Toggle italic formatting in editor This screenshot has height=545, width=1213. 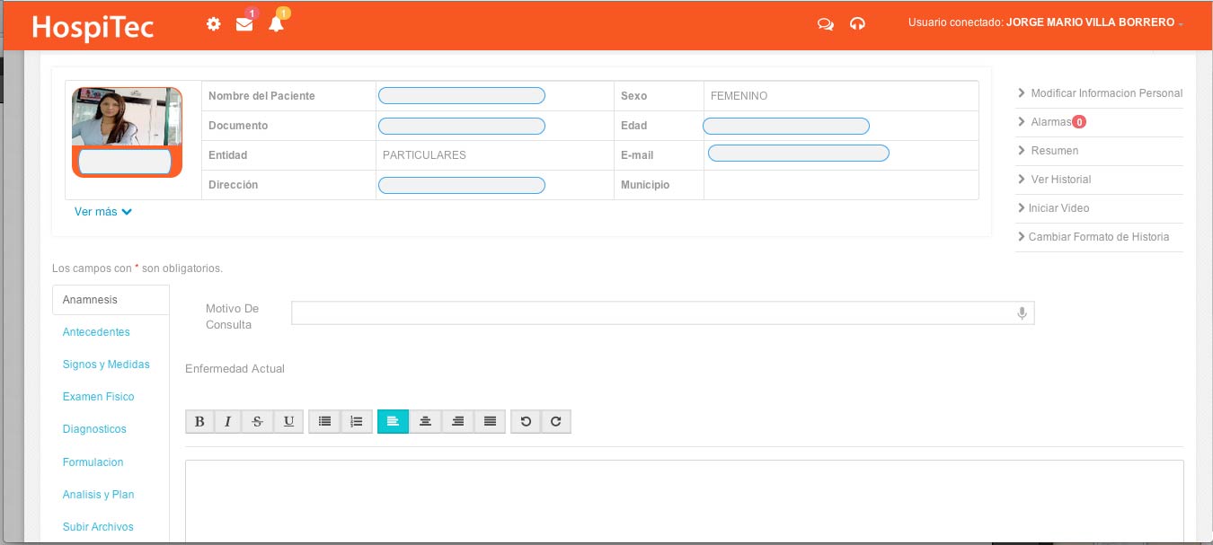(228, 421)
